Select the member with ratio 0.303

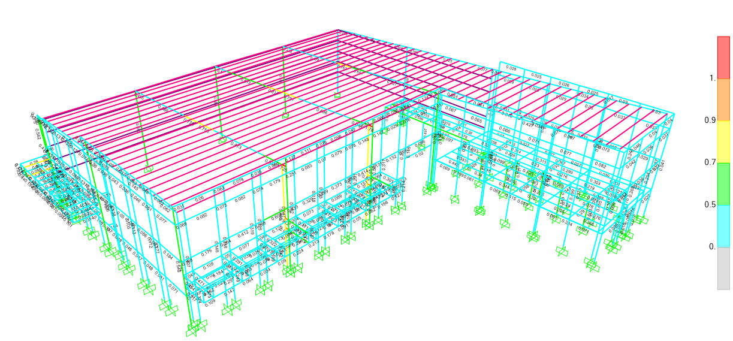(x=595, y=181)
